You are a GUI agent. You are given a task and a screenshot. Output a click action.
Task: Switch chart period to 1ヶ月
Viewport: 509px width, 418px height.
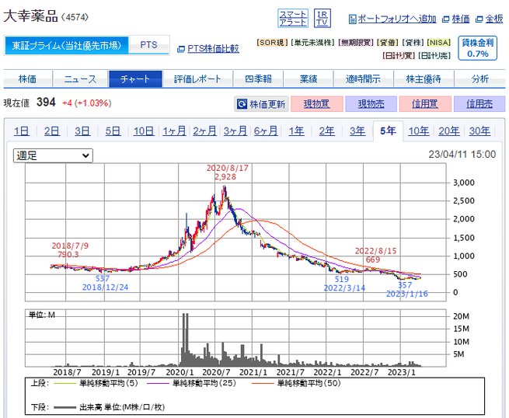coord(174,131)
